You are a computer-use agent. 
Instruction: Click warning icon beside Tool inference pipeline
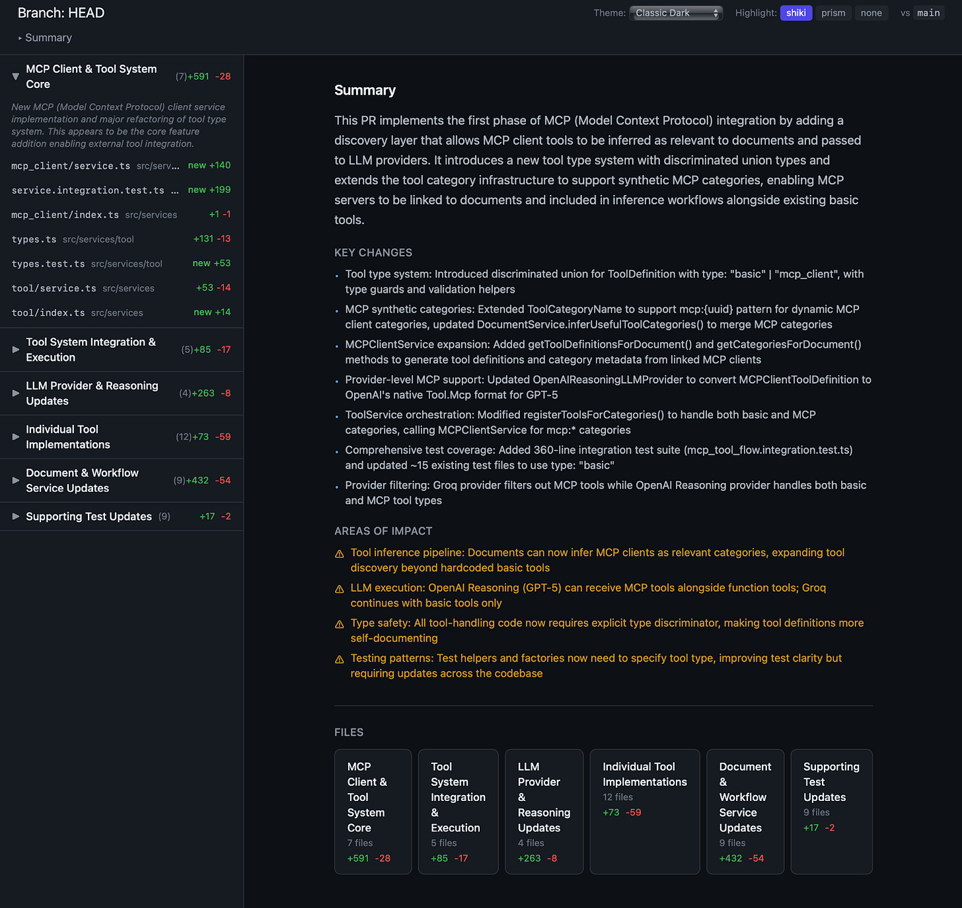(339, 553)
